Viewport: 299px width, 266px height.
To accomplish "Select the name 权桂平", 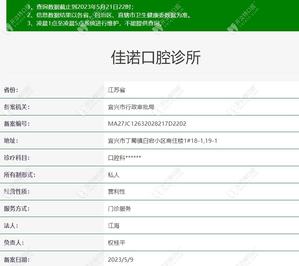I will pos(117,243).
